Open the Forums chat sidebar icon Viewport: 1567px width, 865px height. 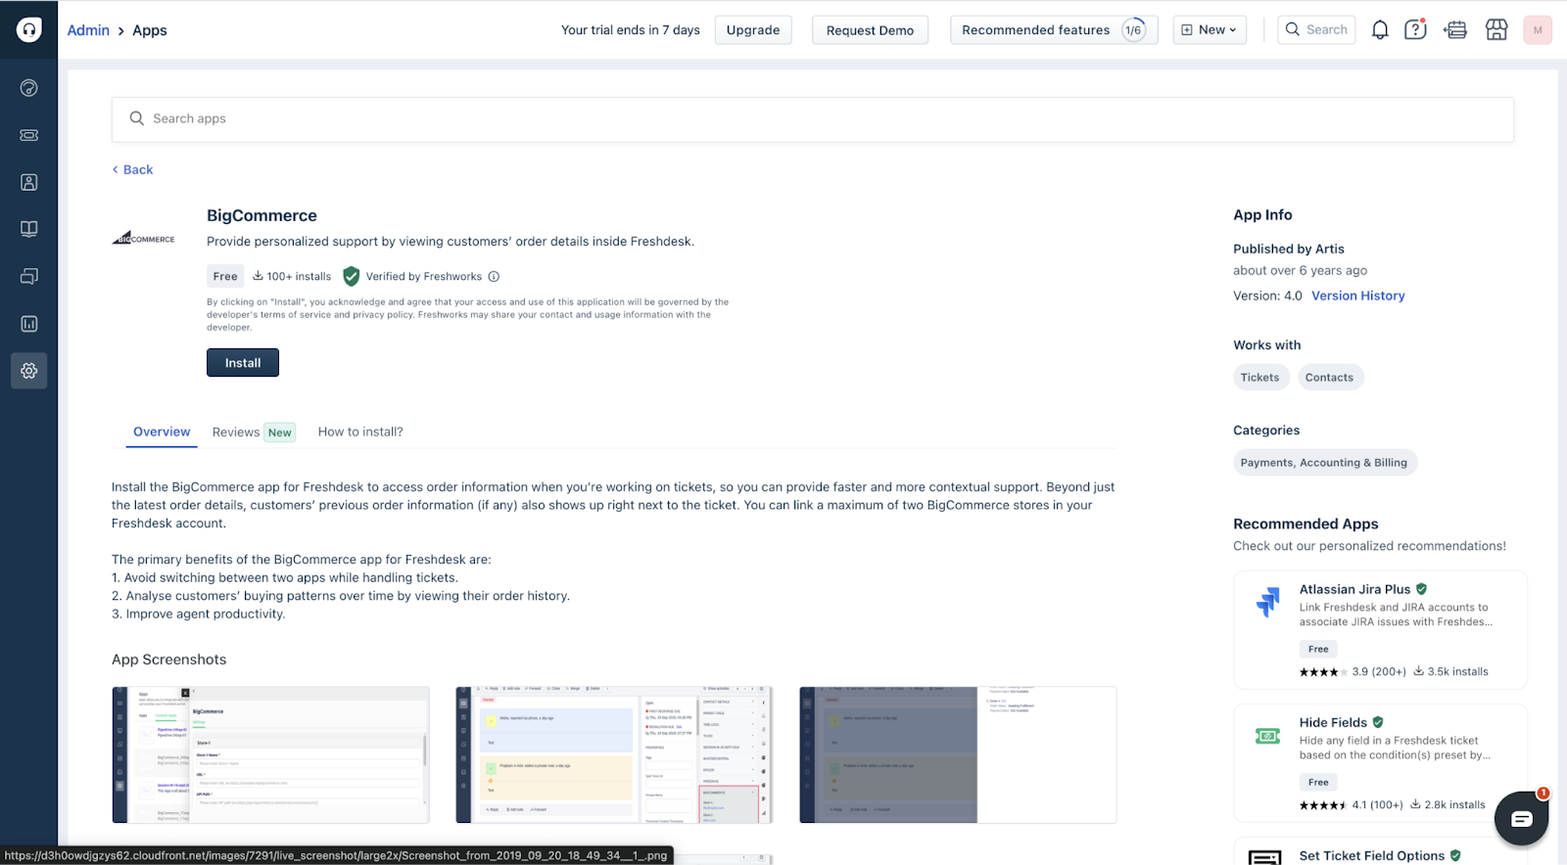(x=28, y=276)
